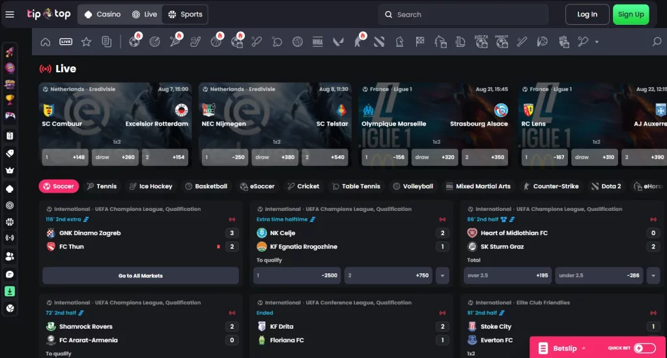Screen dimensions: 667x358
Task: Open the hamburger menu beside the tip top logo
Action: click(10, 14)
